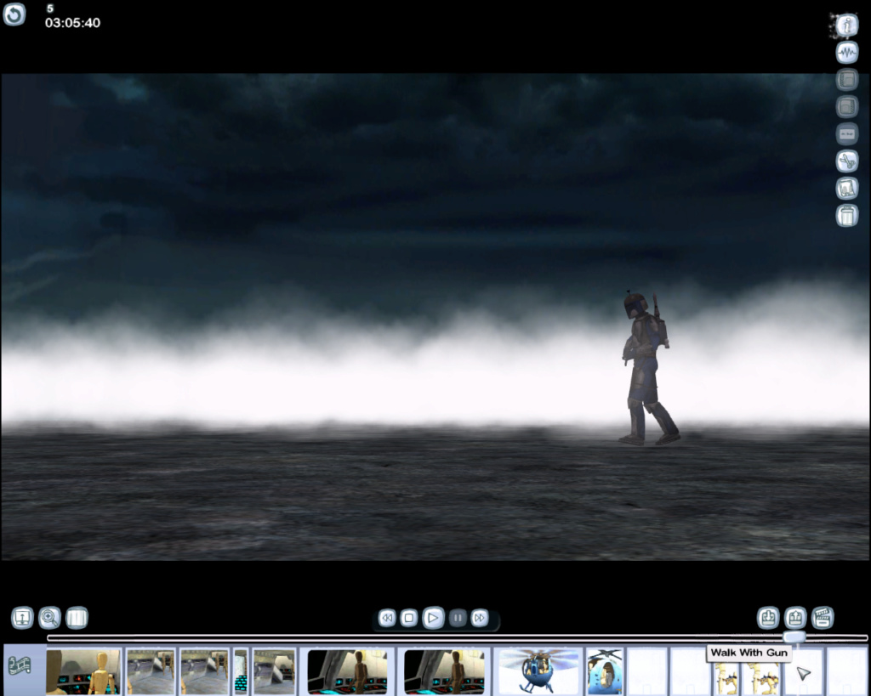This screenshot has width=871, height=696.
Task: Click the picture frame icon above the trash
Action: tap(847, 188)
